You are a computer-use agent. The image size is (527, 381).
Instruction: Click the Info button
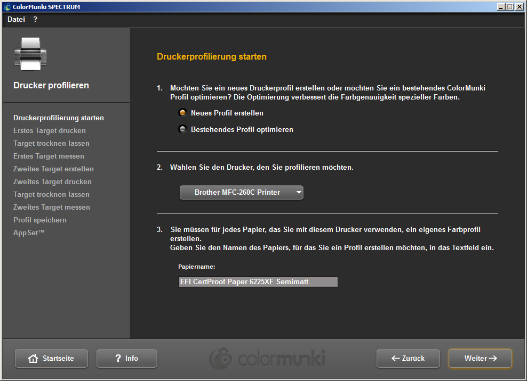coord(127,358)
